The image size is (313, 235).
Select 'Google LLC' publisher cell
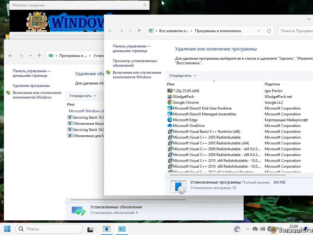pos(274,102)
